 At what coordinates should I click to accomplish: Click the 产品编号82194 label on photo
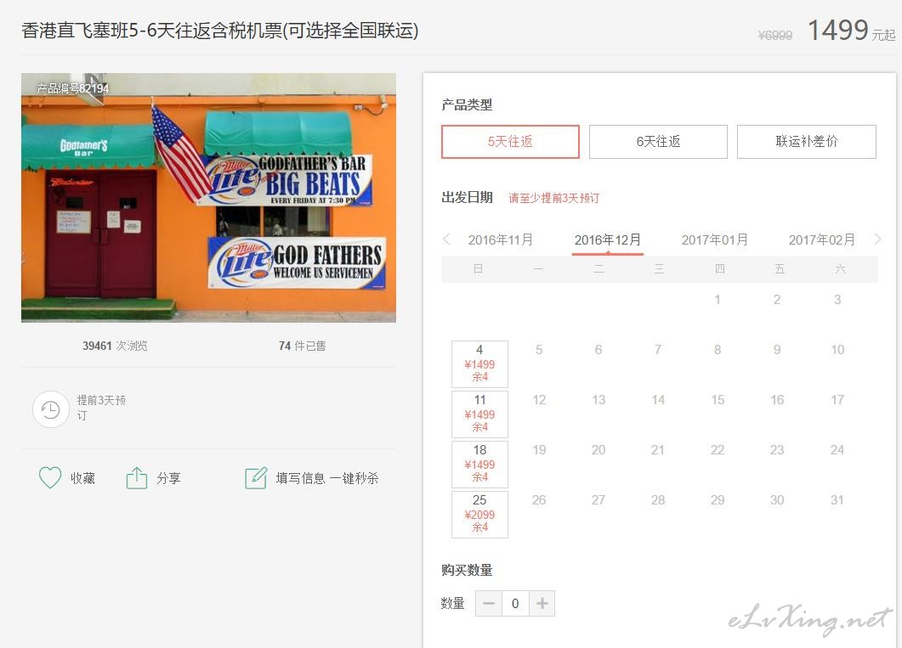(73, 88)
